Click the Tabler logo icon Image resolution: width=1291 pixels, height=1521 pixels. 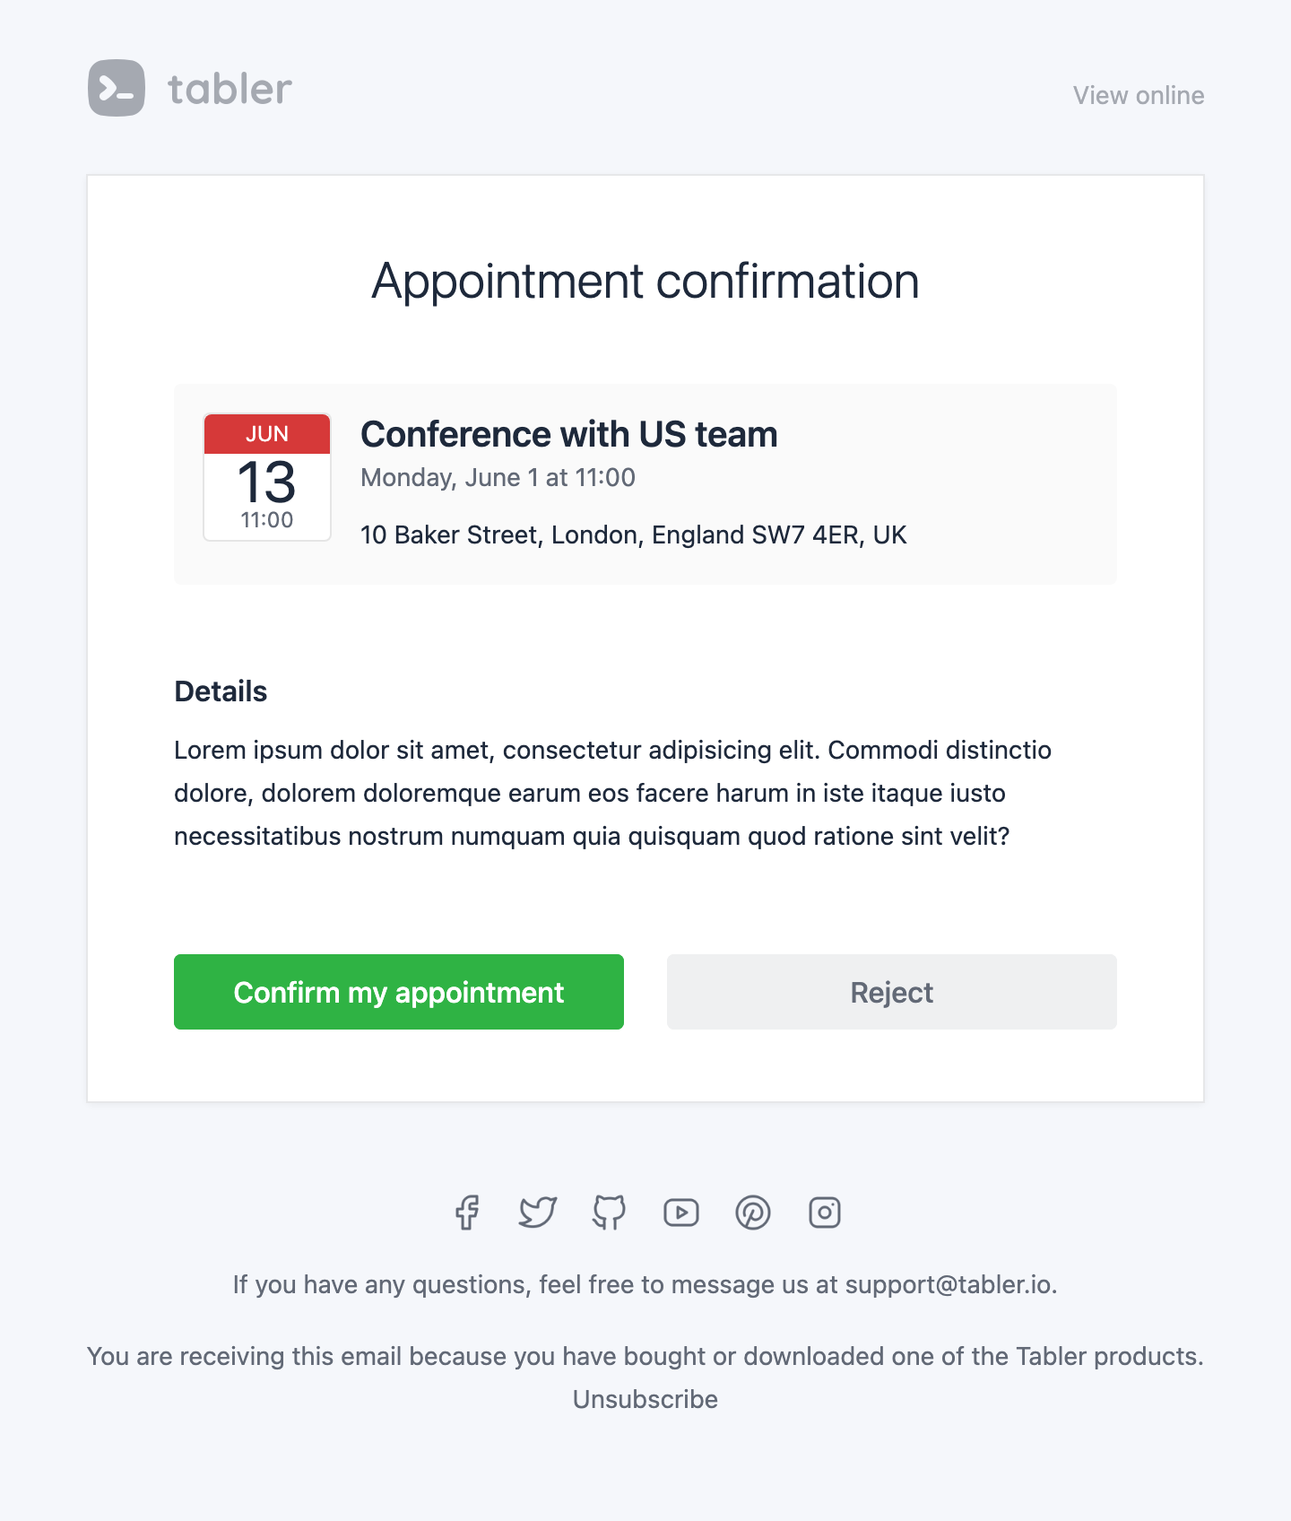point(117,88)
